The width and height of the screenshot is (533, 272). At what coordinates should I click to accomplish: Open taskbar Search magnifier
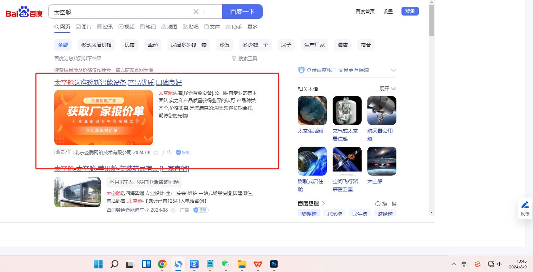(114, 264)
